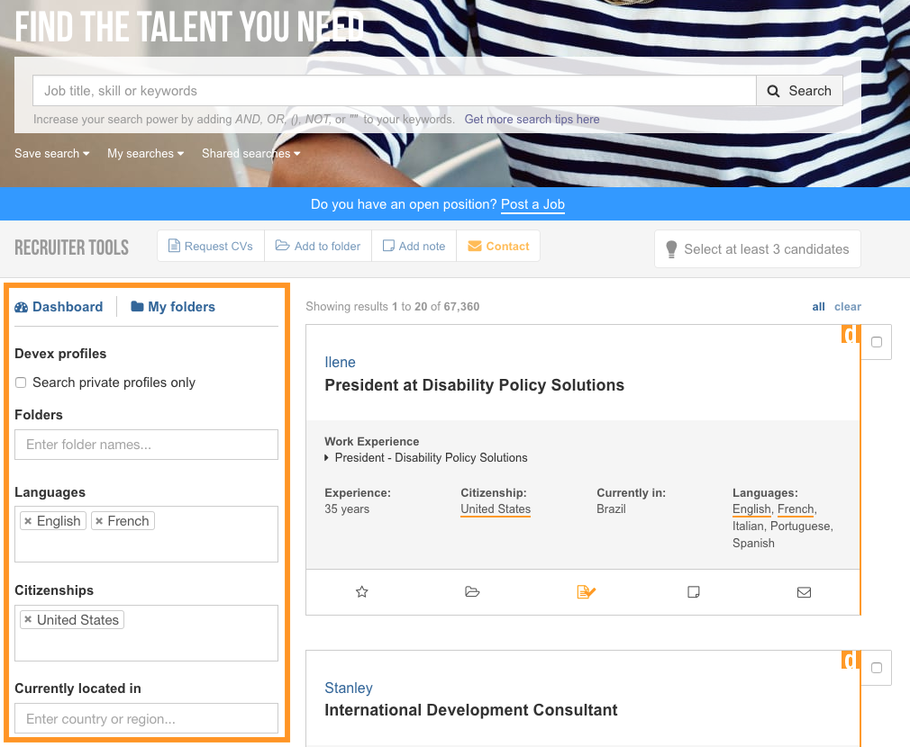Expand the Save search dropdown
The width and height of the screenshot is (910, 747).
click(51, 154)
